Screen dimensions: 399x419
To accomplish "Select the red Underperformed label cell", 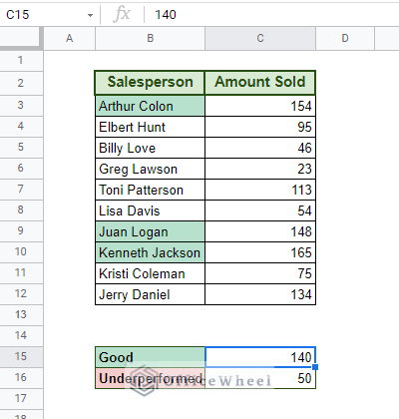I will [x=150, y=378].
